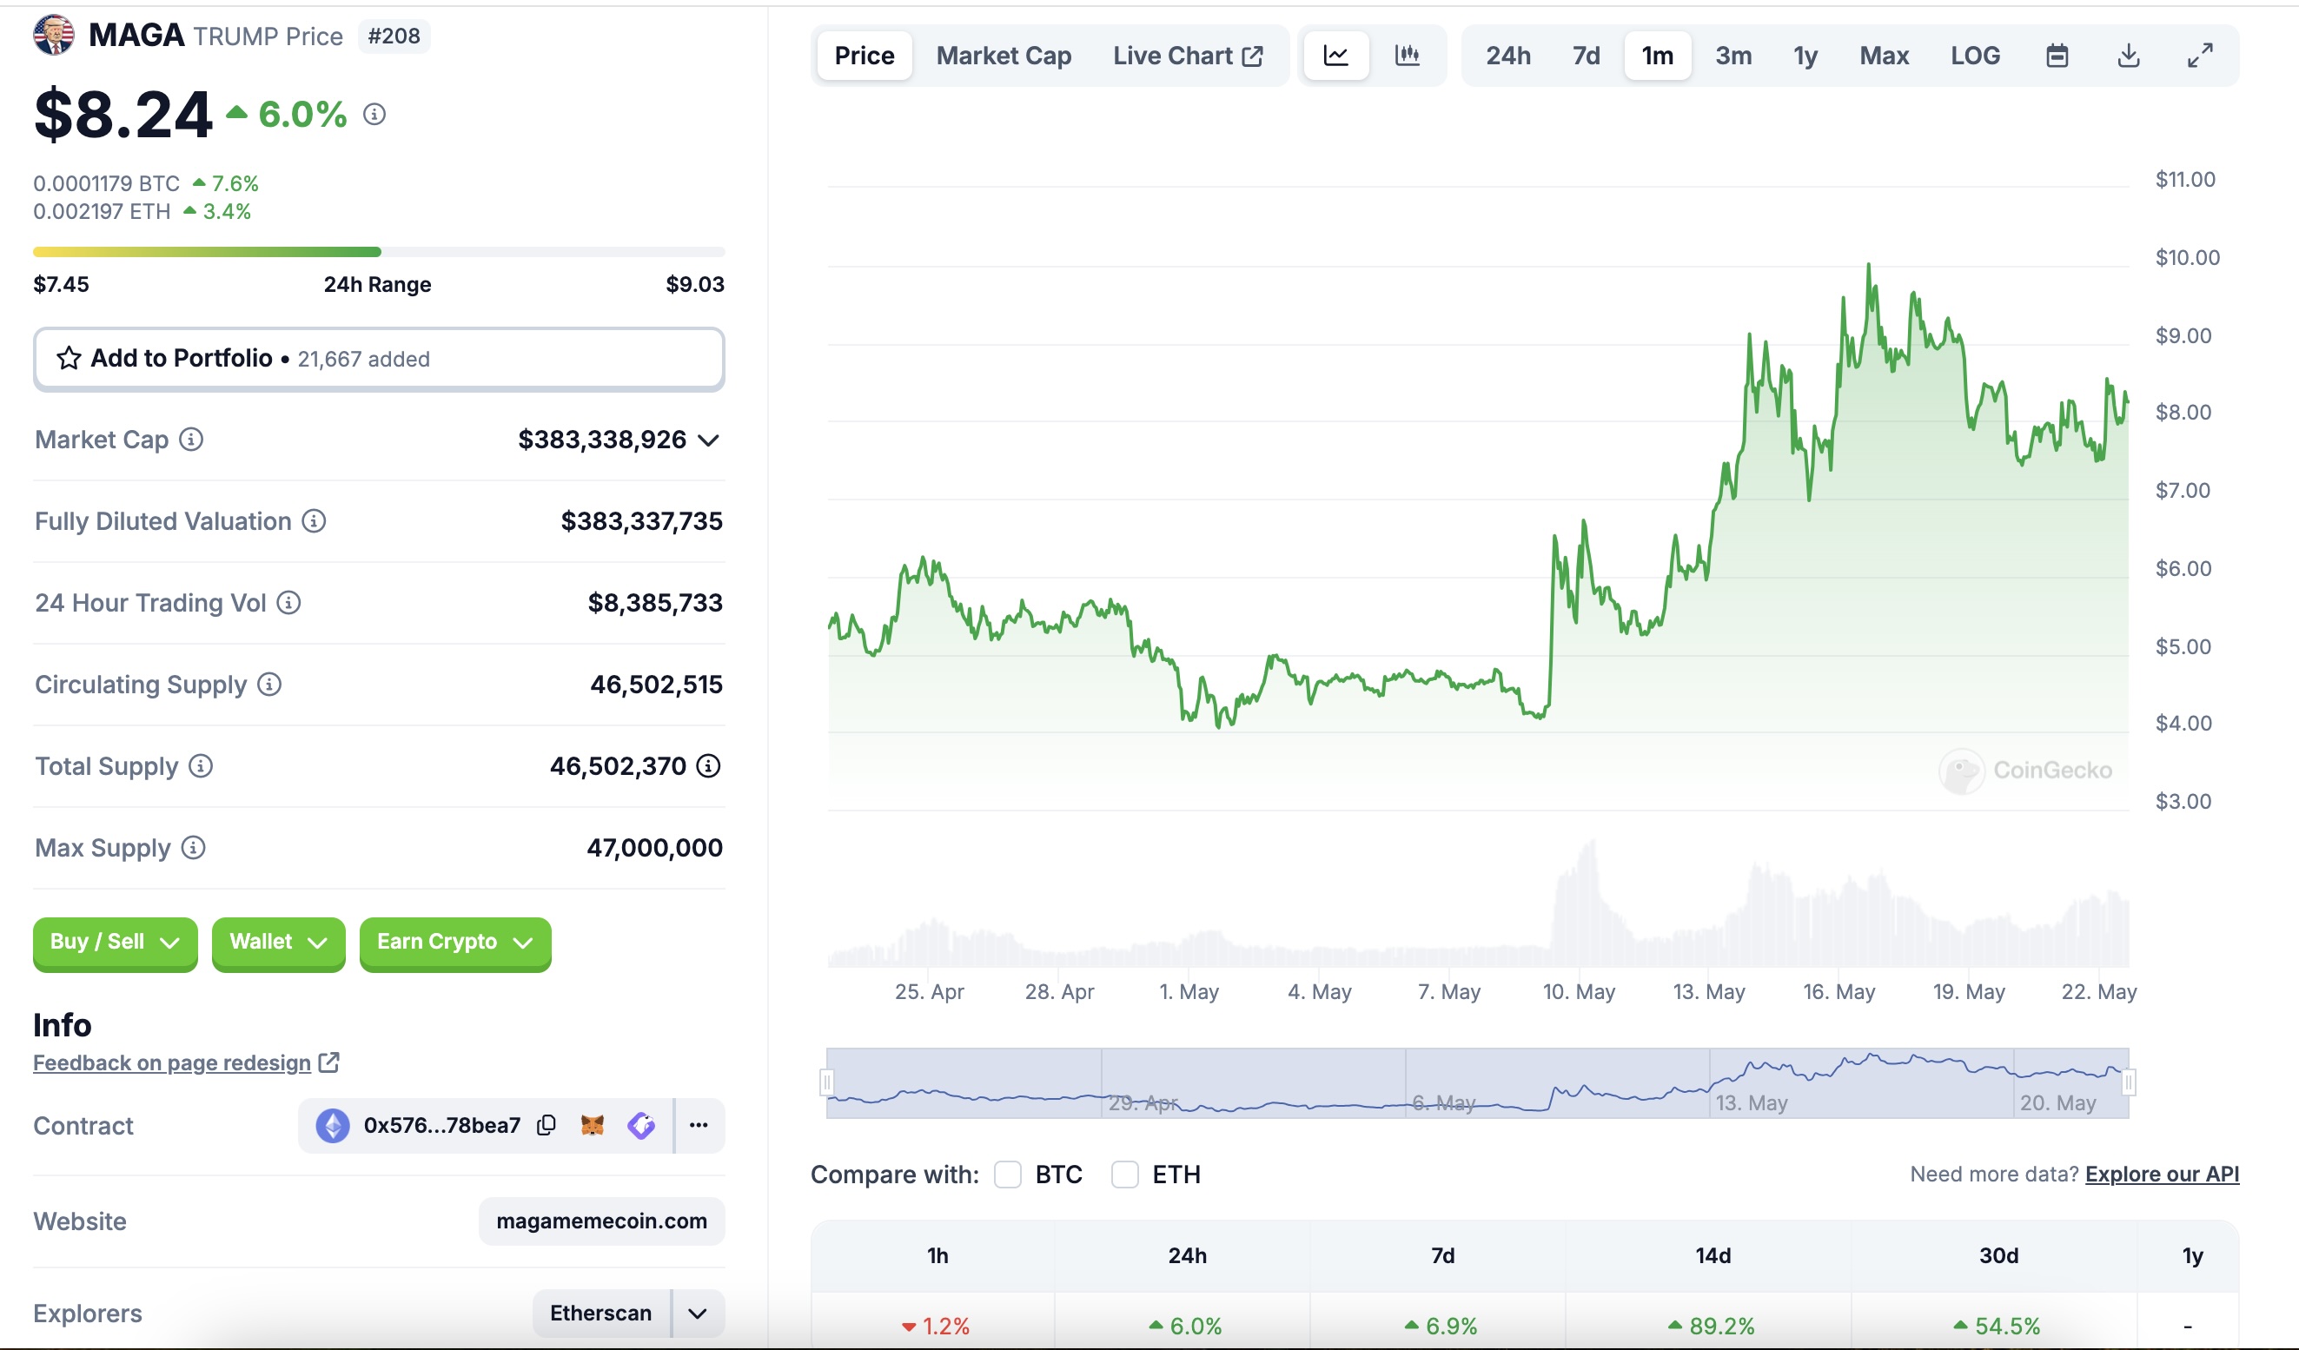
Task: Show 24 Hour Trading Vol info icon
Action: point(288,603)
